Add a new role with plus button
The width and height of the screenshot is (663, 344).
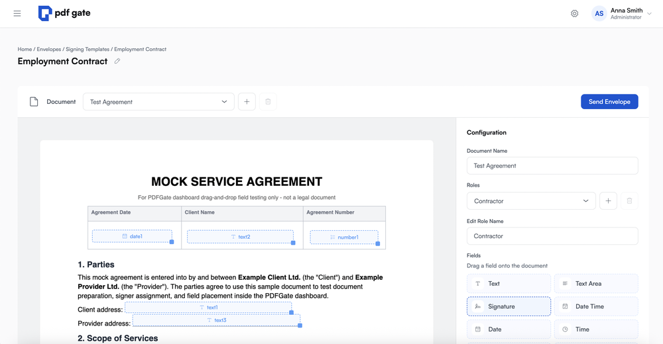(608, 201)
